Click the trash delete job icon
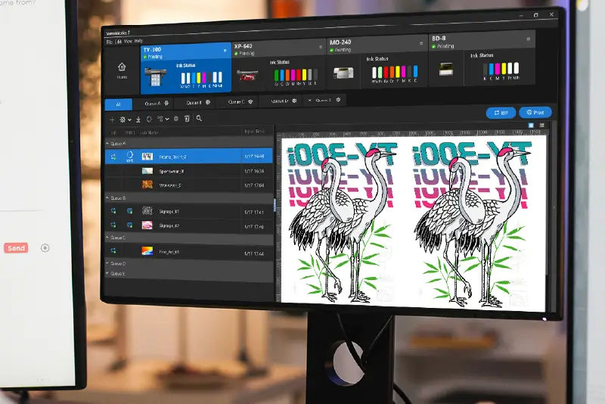Image resolution: width=605 pixels, height=404 pixels. pos(187,119)
